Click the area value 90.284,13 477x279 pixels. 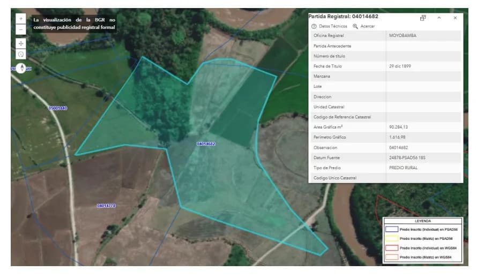tap(398, 127)
